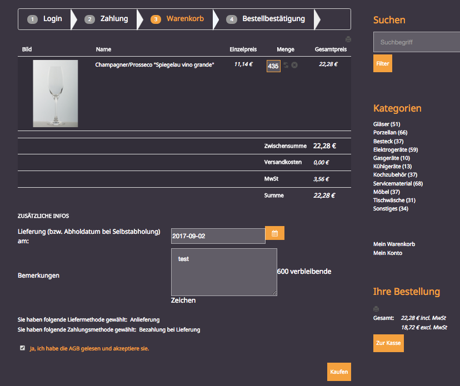Click the champagne glass product thumbnail
The width and height of the screenshot is (460, 386).
pos(56,93)
